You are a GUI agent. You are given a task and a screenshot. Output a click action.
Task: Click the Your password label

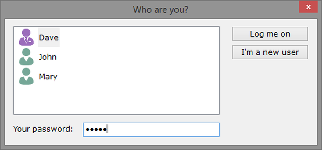click(43, 129)
